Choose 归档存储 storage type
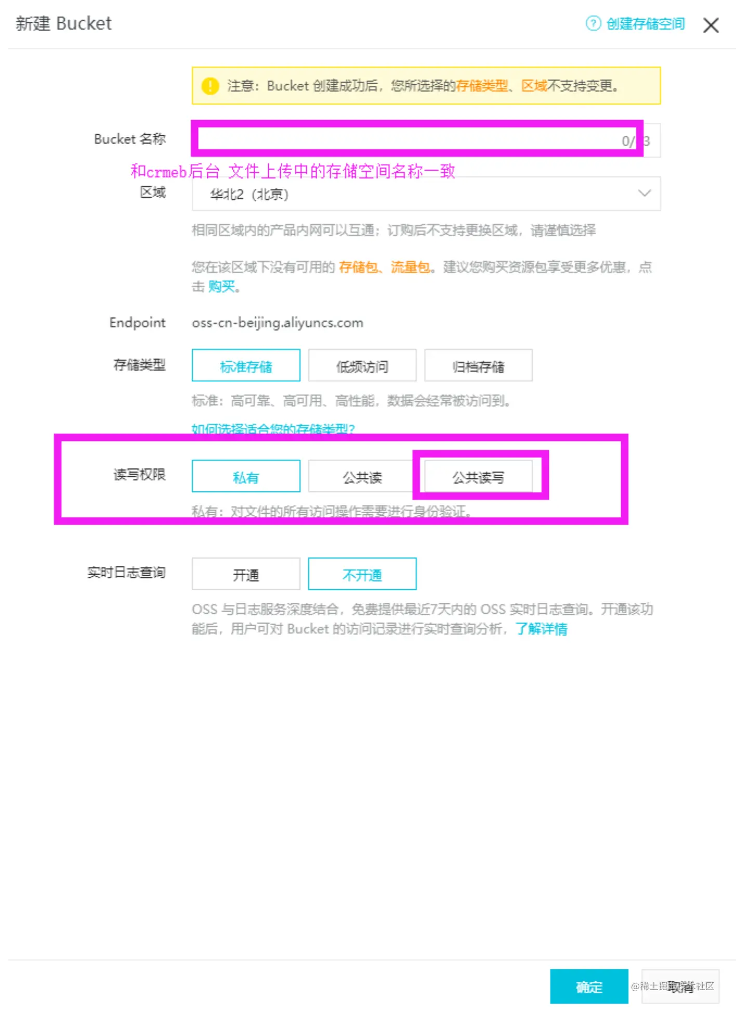 point(478,366)
